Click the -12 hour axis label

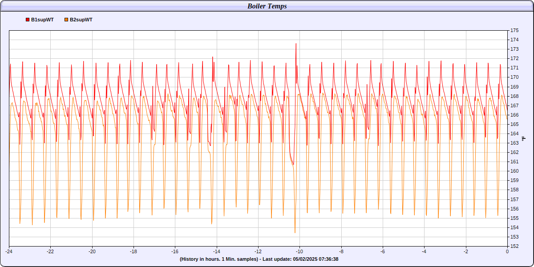point(258,251)
